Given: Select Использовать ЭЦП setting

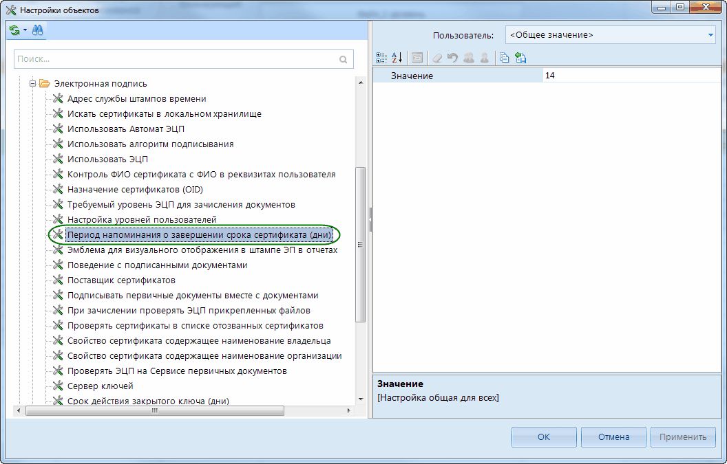Looking at the screenshot, I should (107, 159).
